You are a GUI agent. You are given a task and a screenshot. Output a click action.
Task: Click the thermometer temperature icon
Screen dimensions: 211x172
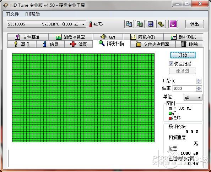[91, 24]
